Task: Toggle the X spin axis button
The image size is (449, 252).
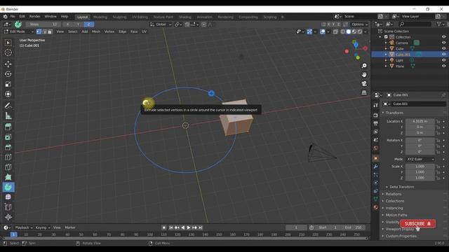Action: point(67,24)
